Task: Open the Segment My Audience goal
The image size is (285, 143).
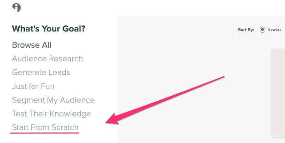Action: (x=53, y=100)
